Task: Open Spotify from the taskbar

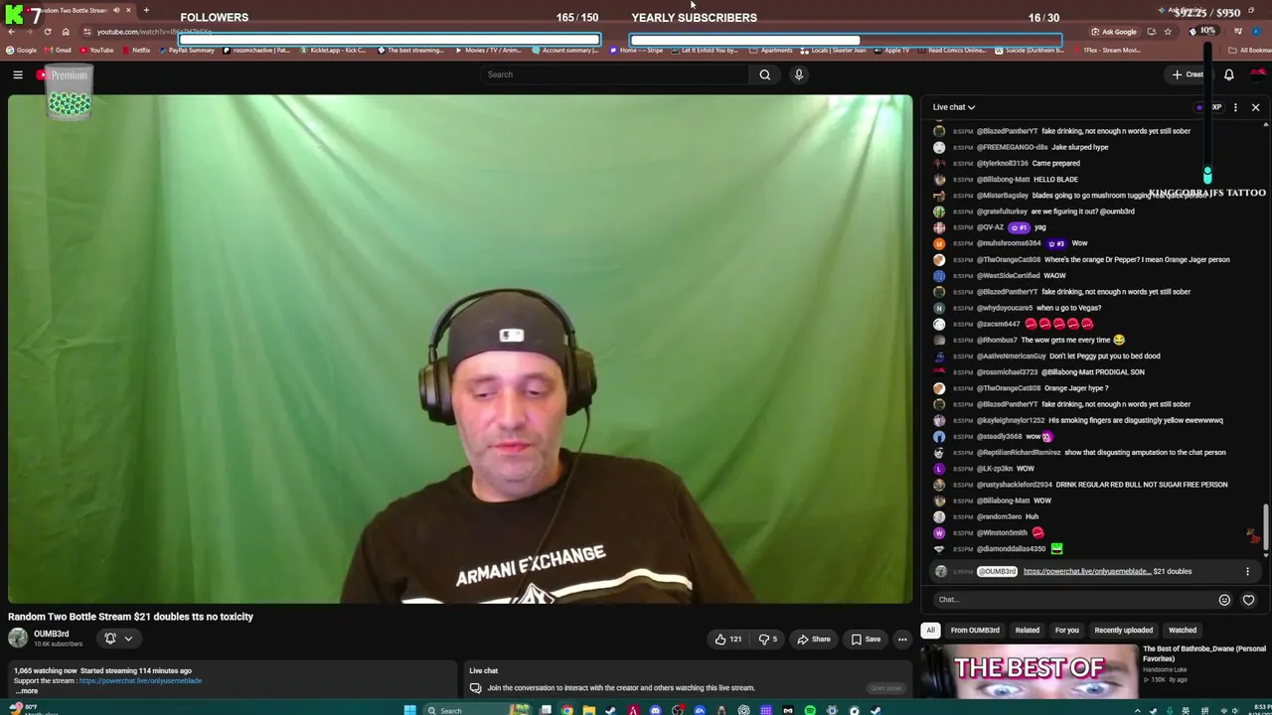Action: (x=810, y=710)
